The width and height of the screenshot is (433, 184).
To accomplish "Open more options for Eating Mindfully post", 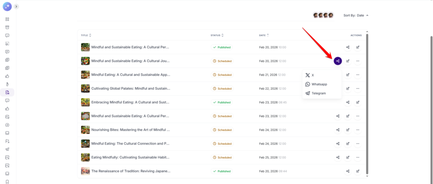I will (358, 157).
